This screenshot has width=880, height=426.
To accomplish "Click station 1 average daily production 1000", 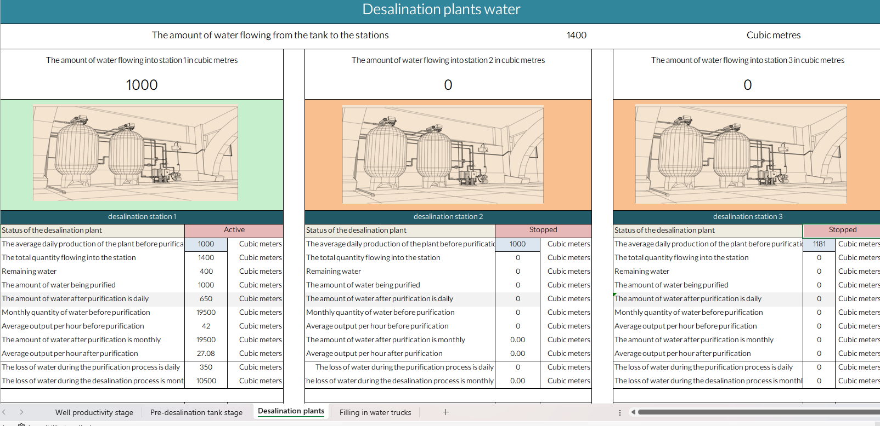I will point(206,244).
